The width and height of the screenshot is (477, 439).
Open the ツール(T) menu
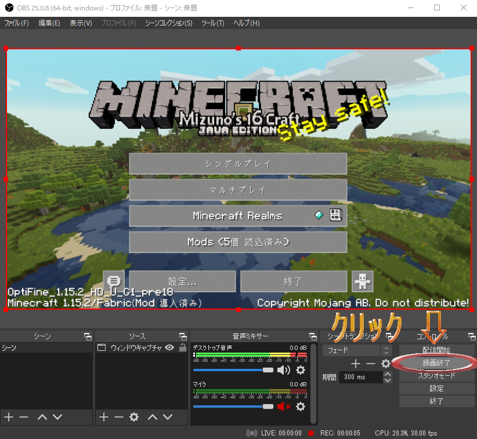[x=212, y=23]
